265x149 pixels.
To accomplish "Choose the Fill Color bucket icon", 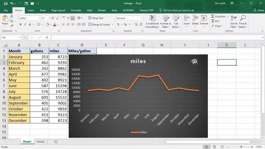I will coord(48,24).
